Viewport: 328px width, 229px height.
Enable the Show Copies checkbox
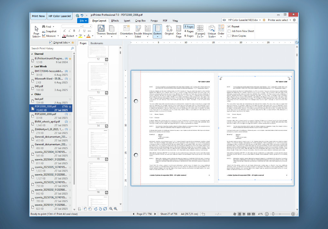[x=229, y=36]
